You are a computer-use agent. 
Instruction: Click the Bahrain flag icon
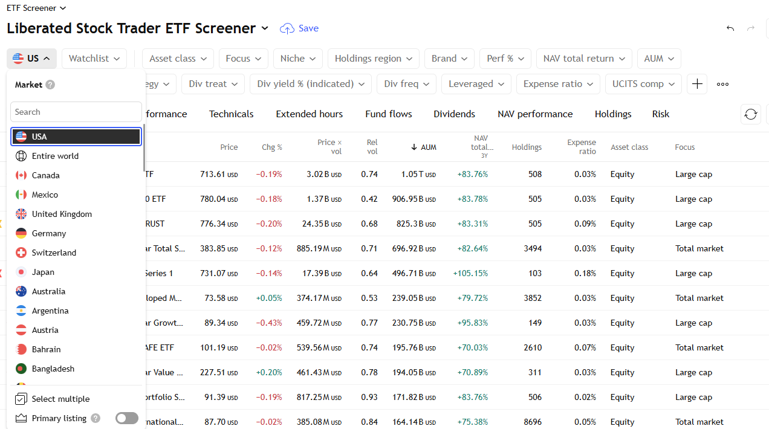click(x=21, y=349)
